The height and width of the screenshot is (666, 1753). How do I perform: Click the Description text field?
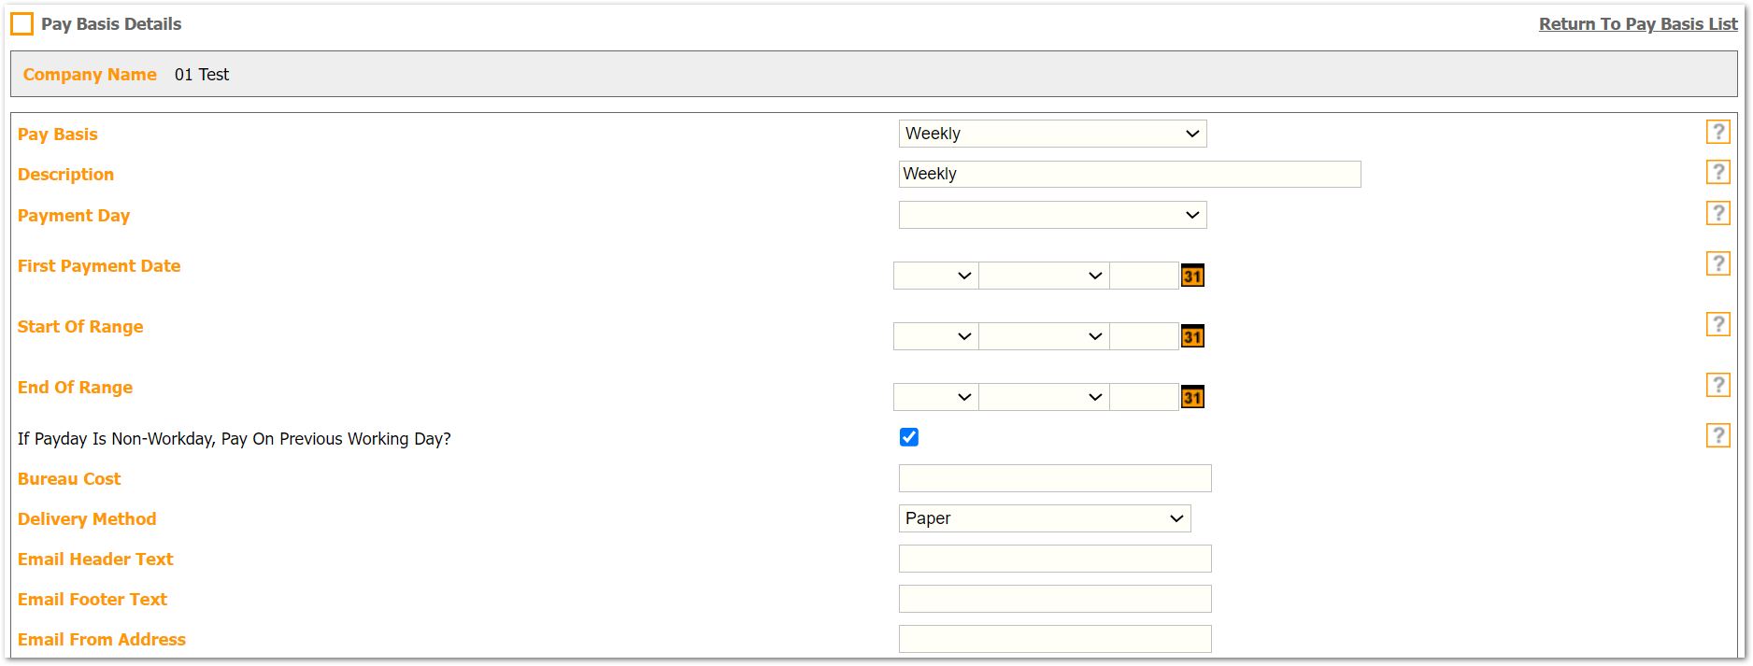click(1129, 174)
